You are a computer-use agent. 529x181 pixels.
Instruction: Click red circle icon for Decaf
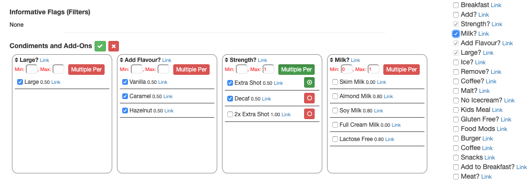tap(309, 98)
